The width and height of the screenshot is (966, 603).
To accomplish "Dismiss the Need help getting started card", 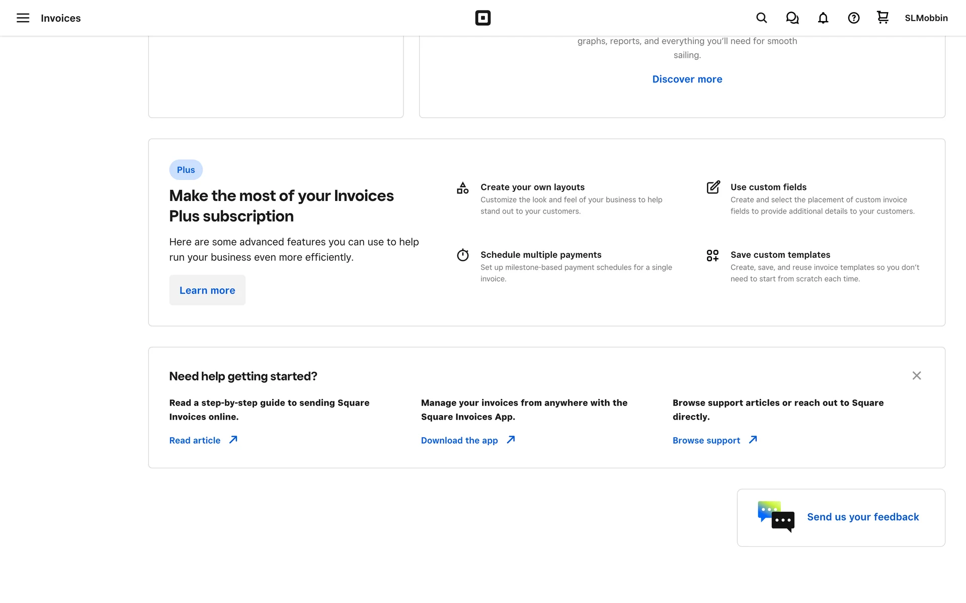I will tap(916, 376).
